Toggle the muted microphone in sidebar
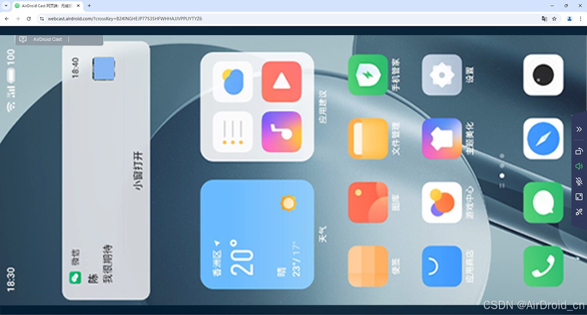587x315 pixels. click(579, 182)
